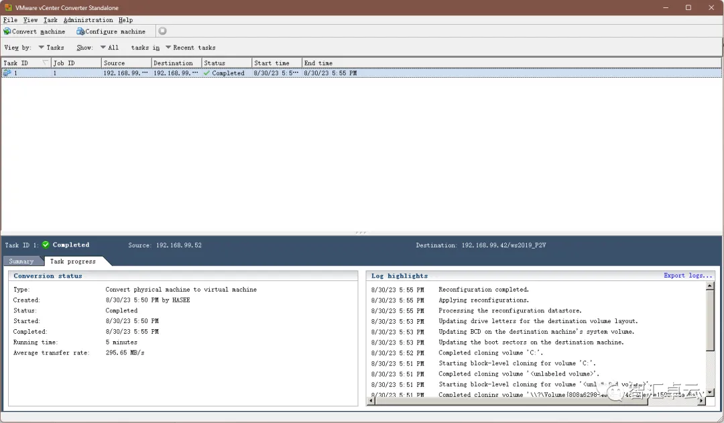
Task: Click the Convert machine toolbar icon
Action: click(x=7, y=32)
